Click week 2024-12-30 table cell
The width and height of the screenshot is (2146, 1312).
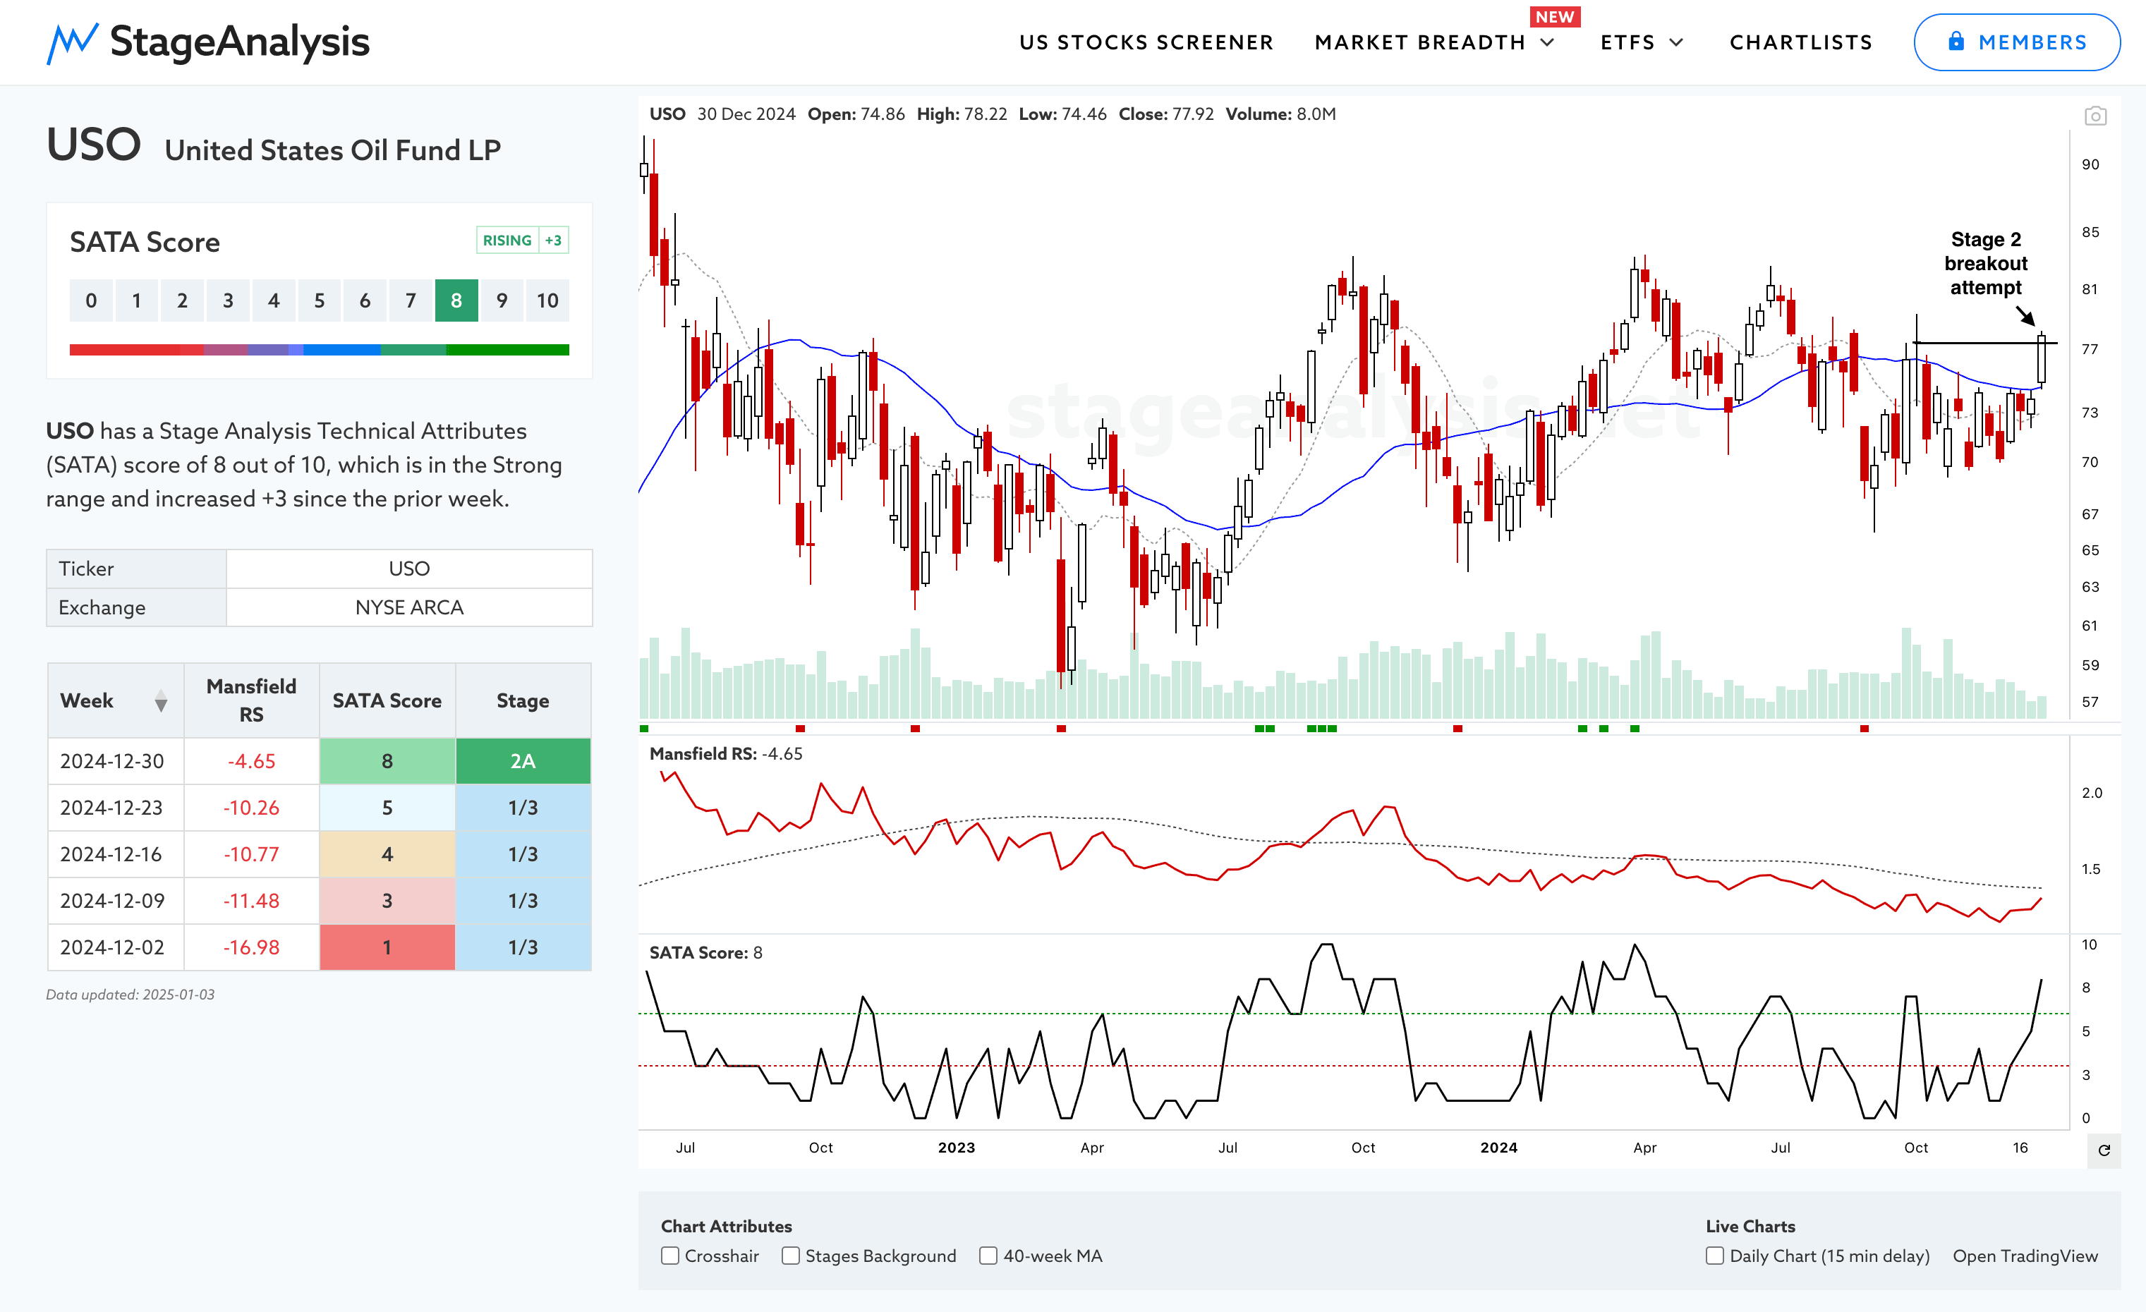(x=116, y=761)
